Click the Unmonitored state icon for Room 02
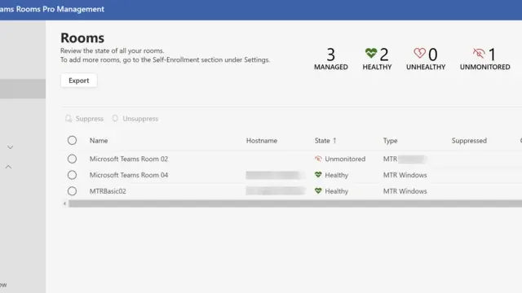This screenshot has width=522, height=293. coord(318,159)
